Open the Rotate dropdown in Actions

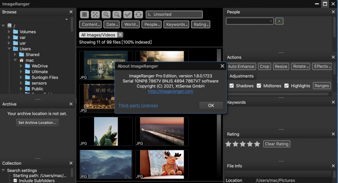pyautogui.click(x=301, y=67)
